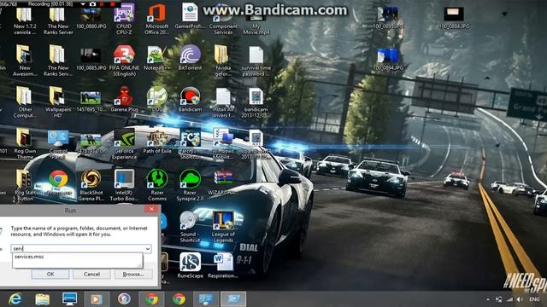547x307 pixels.
Task: Open the New Awesom... folder
Action: tap(25, 60)
